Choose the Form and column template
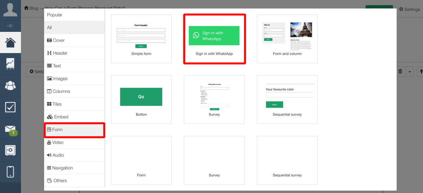Viewport: 423px width, 193px height. [x=287, y=39]
